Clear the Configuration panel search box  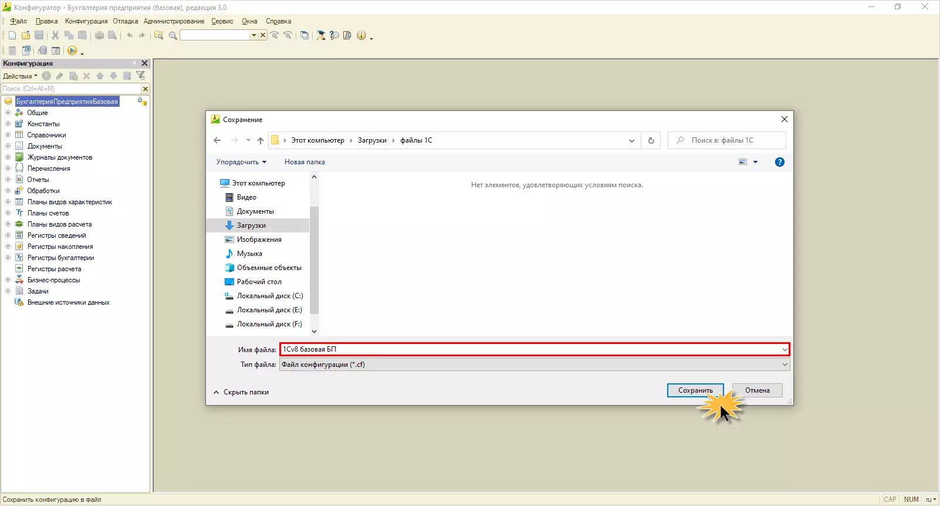click(x=146, y=89)
